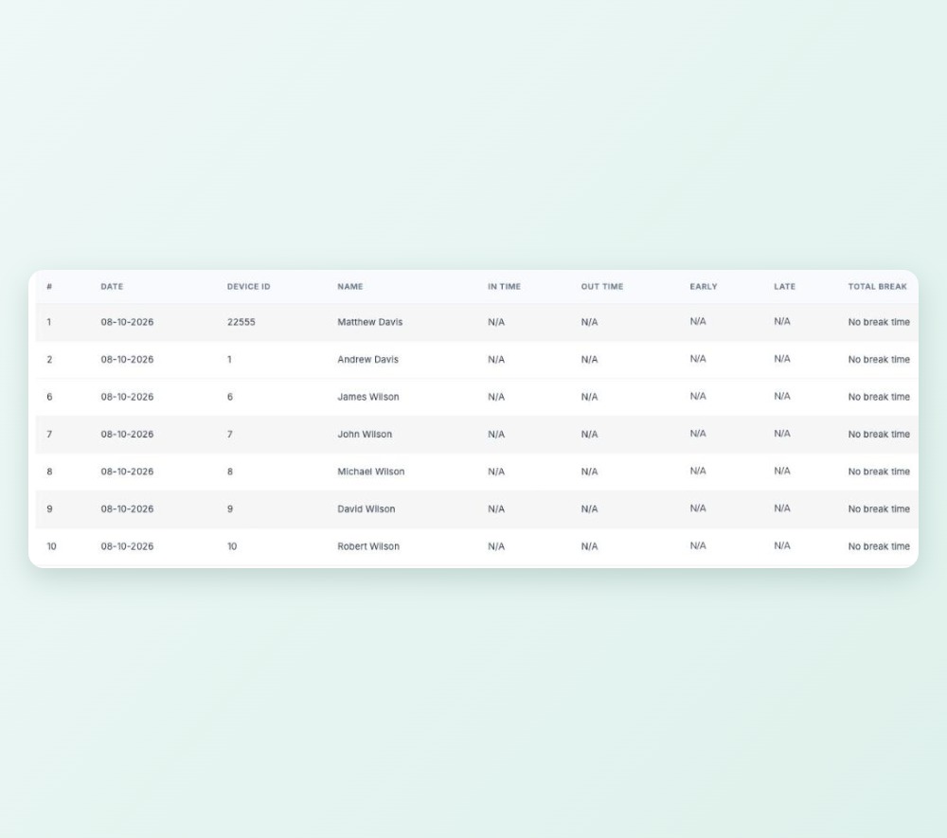Screen dimensions: 947x838
Task: Click Early N/A for Andrew Davis
Action: click(x=698, y=359)
